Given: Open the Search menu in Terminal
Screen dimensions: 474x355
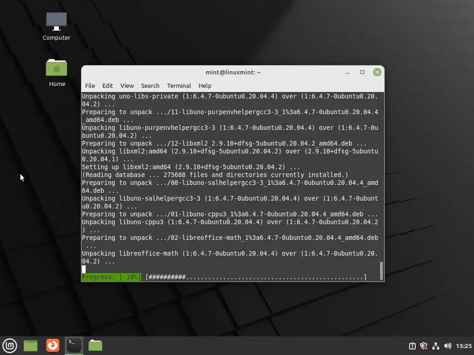Looking at the screenshot, I should [150, 86].
